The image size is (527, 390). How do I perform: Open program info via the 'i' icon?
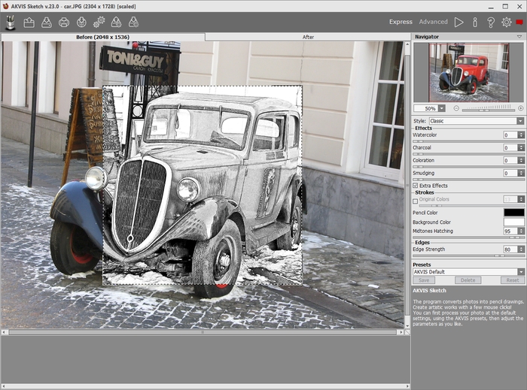tap(475, 22)
